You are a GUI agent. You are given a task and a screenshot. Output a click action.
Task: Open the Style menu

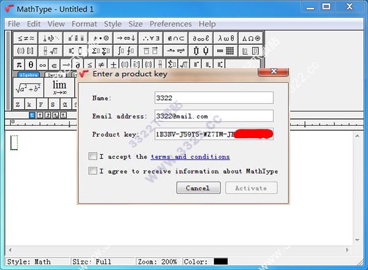coord(113,24)
